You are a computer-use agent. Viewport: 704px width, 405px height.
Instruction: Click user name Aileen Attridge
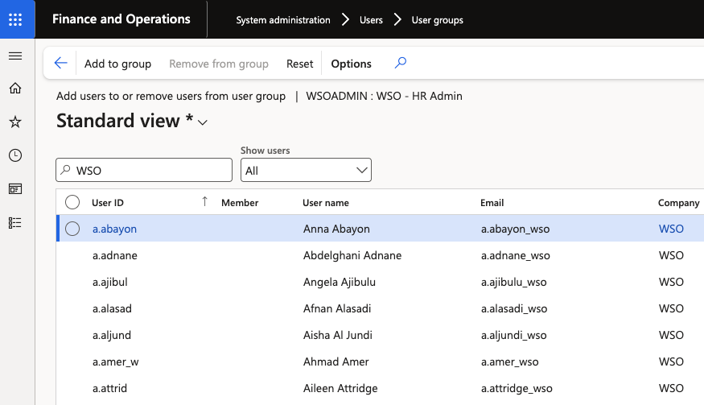(x=340, y=388)
